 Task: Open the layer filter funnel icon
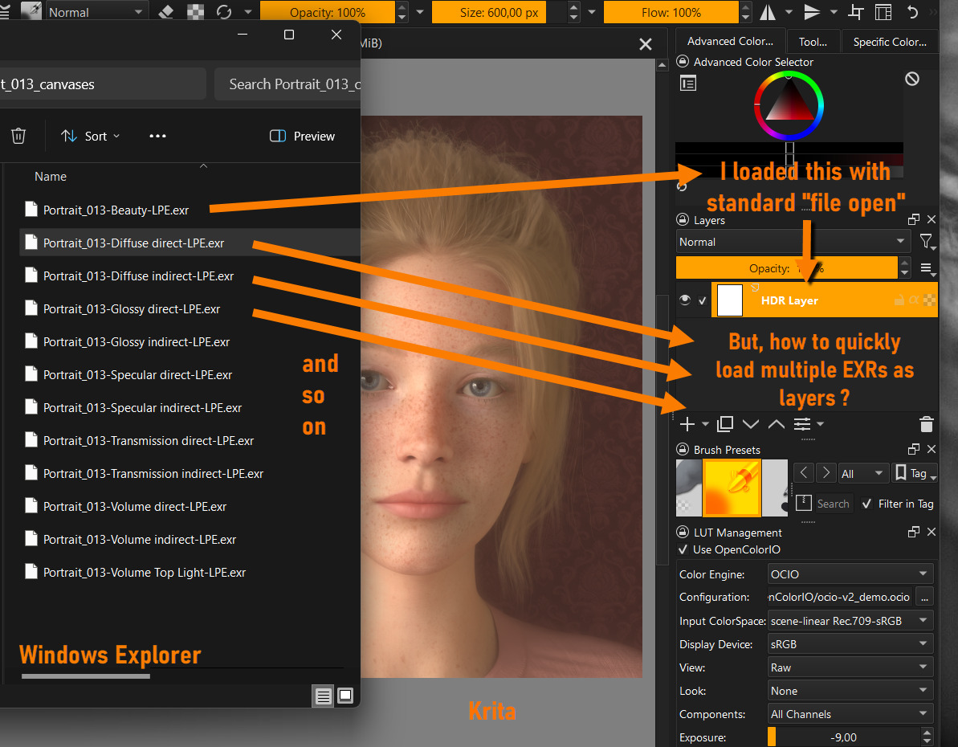pos(927,241)
